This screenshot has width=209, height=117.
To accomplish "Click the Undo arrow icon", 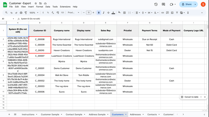I will click(12, 13).
